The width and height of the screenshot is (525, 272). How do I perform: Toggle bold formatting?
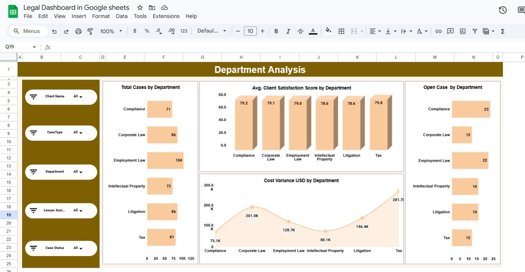click(x=276, y=31)
